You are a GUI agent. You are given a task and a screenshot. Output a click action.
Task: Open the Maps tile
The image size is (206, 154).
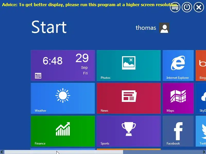click(x=178, y=98)
